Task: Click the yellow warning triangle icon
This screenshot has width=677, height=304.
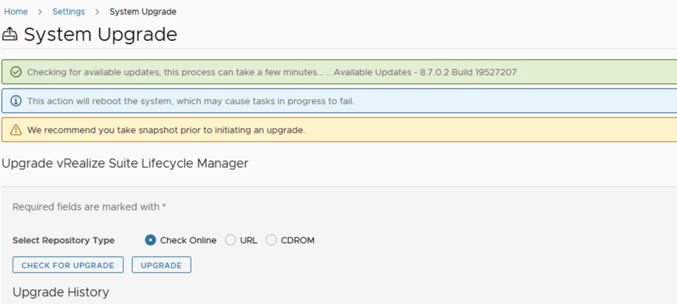Action: (x=16, y=130)
